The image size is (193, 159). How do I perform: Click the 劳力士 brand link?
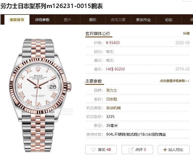112,90
